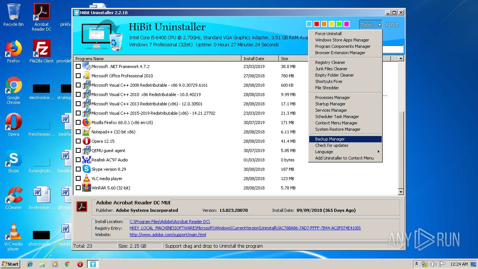The image size is (478, 269).
Task: Select the File Shredder tool
Action: 345,87
